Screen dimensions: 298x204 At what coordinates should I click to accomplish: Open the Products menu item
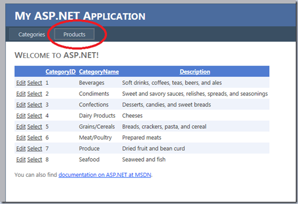pos(74,34)
